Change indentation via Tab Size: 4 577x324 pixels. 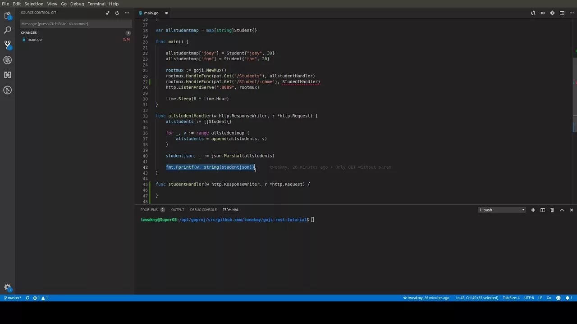pos(511,298)
